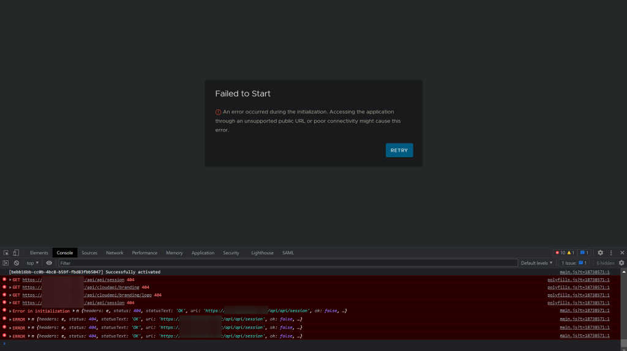627x351 pixels.
Task: Open the '1 Issue' badge in console toolbar
Action: tap(574, 263)
